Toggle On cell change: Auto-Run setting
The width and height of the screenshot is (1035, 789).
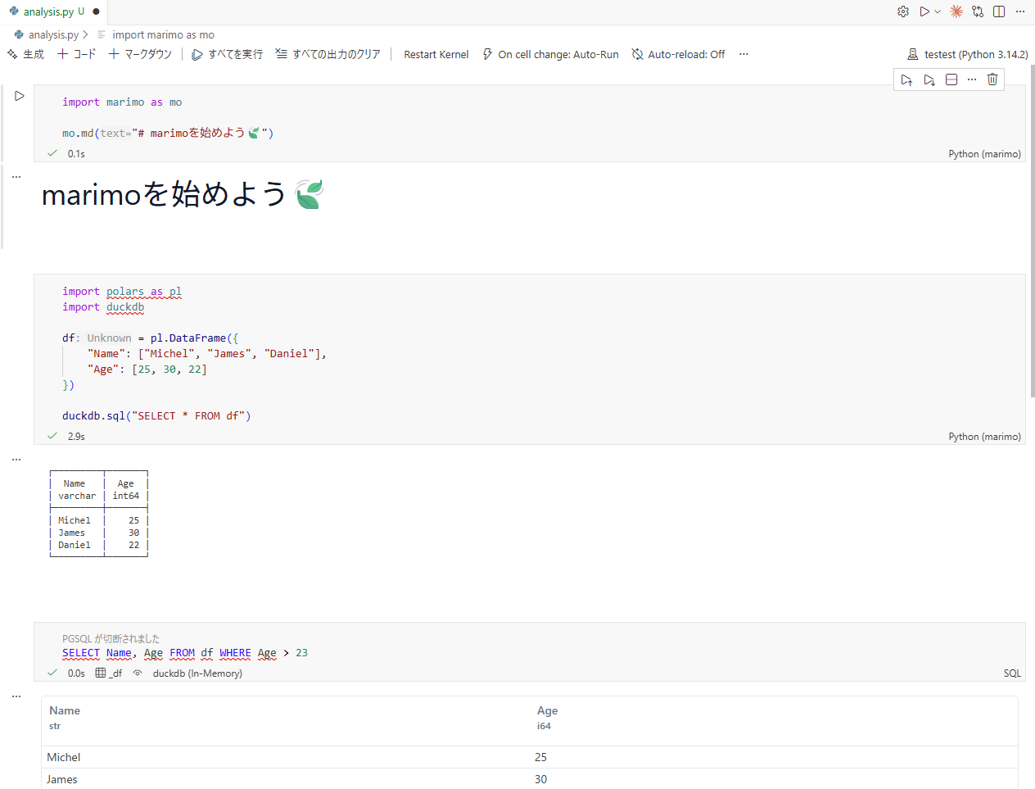tap(550, 54)
